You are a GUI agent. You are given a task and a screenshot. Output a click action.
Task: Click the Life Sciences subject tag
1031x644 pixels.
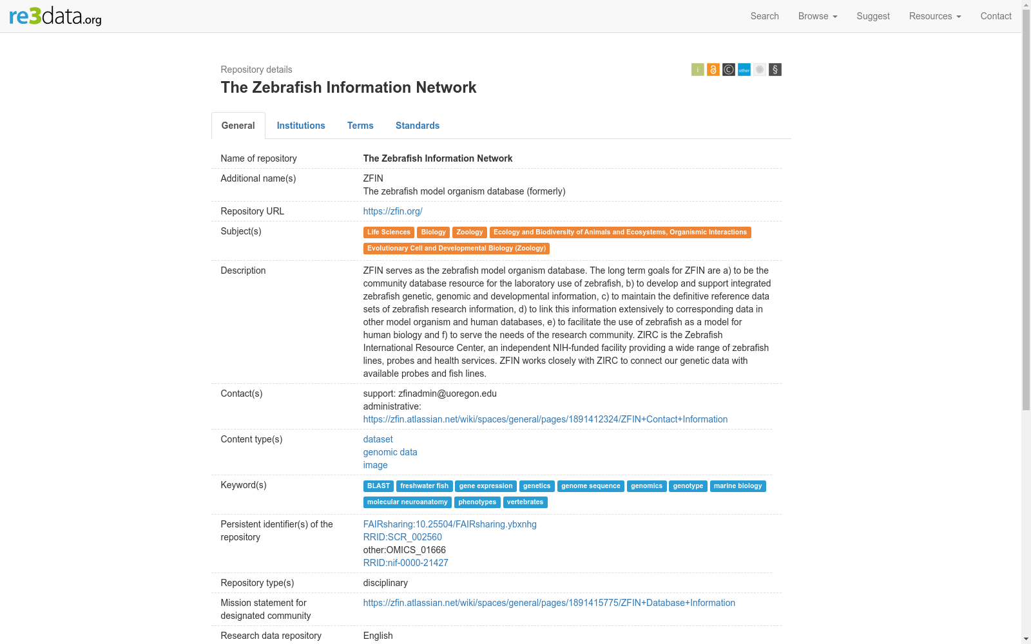[x=389, y=232]
